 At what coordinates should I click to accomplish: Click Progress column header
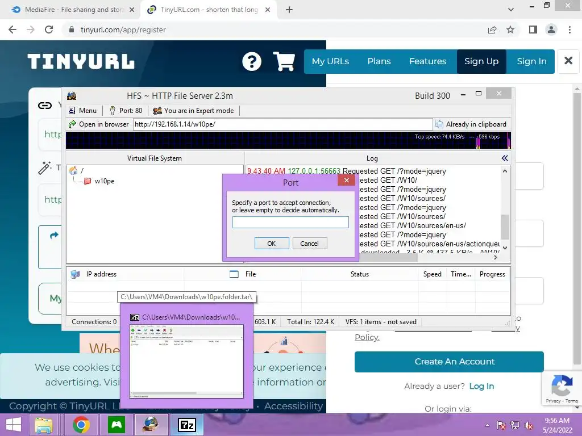click(492, 274)
